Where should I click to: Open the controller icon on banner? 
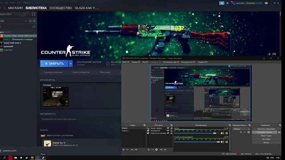(x=274, y=54)
